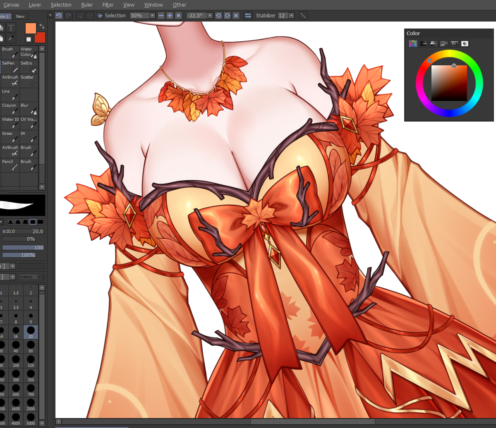
Task: Click the red background color swatch
Action: (x=40, y=38)
